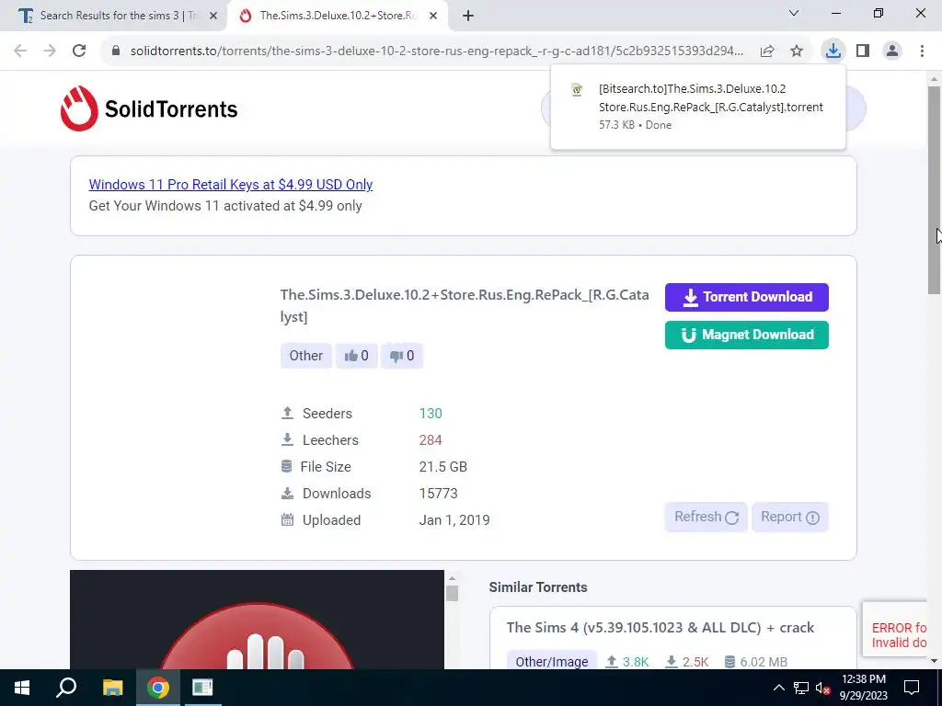Open Windows 11 Pro Retail Keys ad link
This screenshot has height=706, width=942.
point(231,184)
